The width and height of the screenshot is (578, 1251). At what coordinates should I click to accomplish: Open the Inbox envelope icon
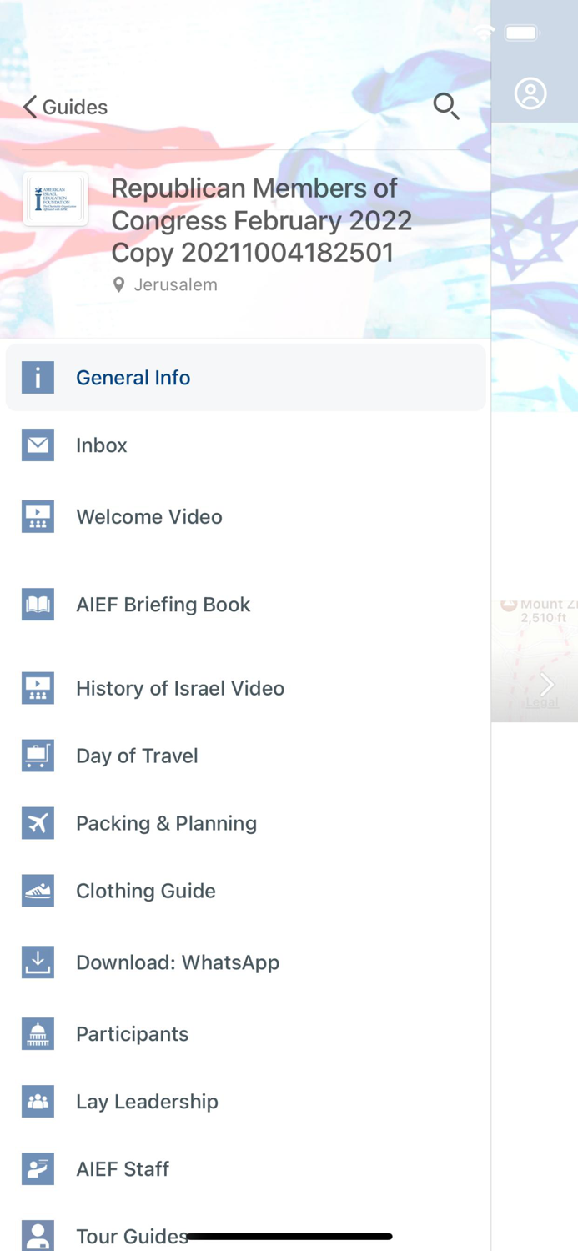[38, 445]
